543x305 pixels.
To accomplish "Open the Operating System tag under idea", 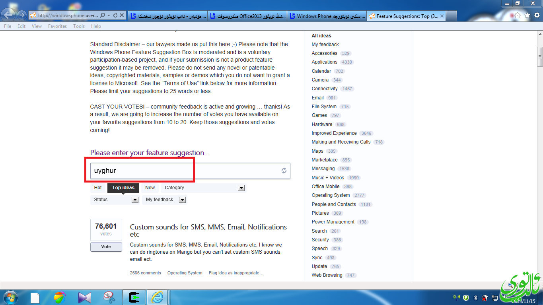I will click(x=185, y=273).
